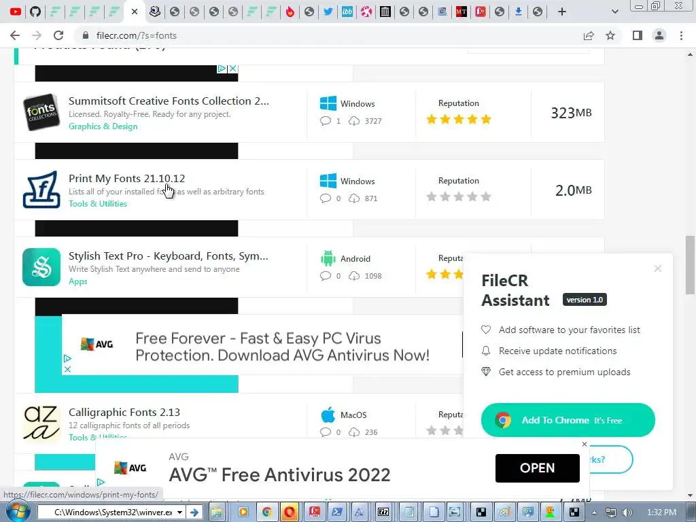The height and width of the screenshot is (522, 696).
Task: Click the Summitsoft fonts collection thumbnail
Action: click(41, 112)
